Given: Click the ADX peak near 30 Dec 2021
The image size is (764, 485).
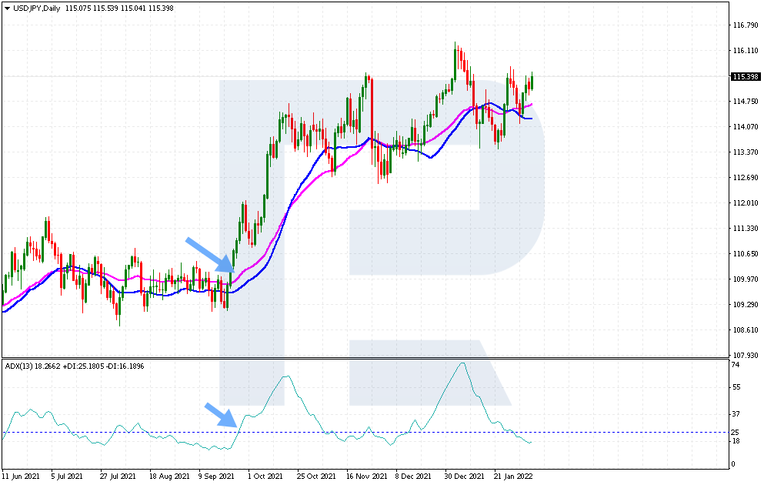Looking at the screenshot, I should pos(462,363).
